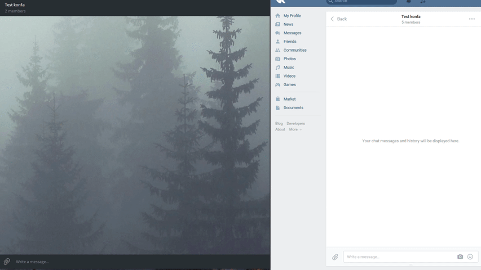Open Messages in the sidebar
Viewport: 481px width, 270px height.
292,33
